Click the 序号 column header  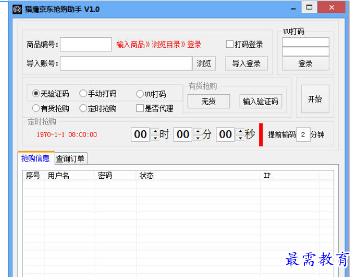pyautogui.click(x=33, y=175)
